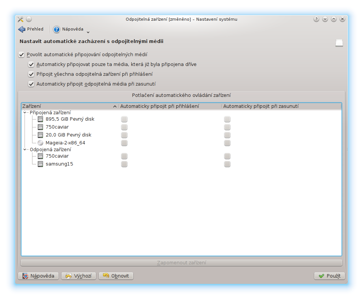Click the disk icon beside 750caviar under Odpojená zařízení
Screen dimensions: 363x299
[40, 156]
